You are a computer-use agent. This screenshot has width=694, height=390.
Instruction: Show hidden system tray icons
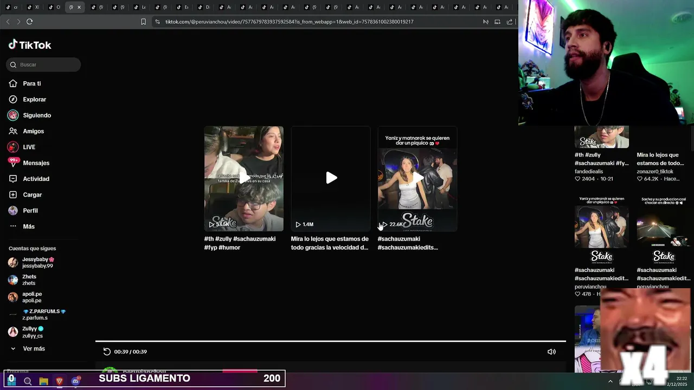click(x=610, y=381)
